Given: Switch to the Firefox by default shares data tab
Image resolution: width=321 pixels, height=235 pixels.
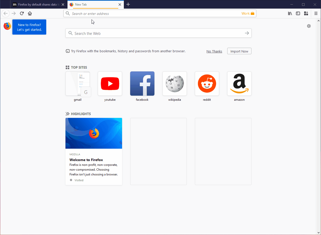Looking at the screenshot, I should click(37, 4).
